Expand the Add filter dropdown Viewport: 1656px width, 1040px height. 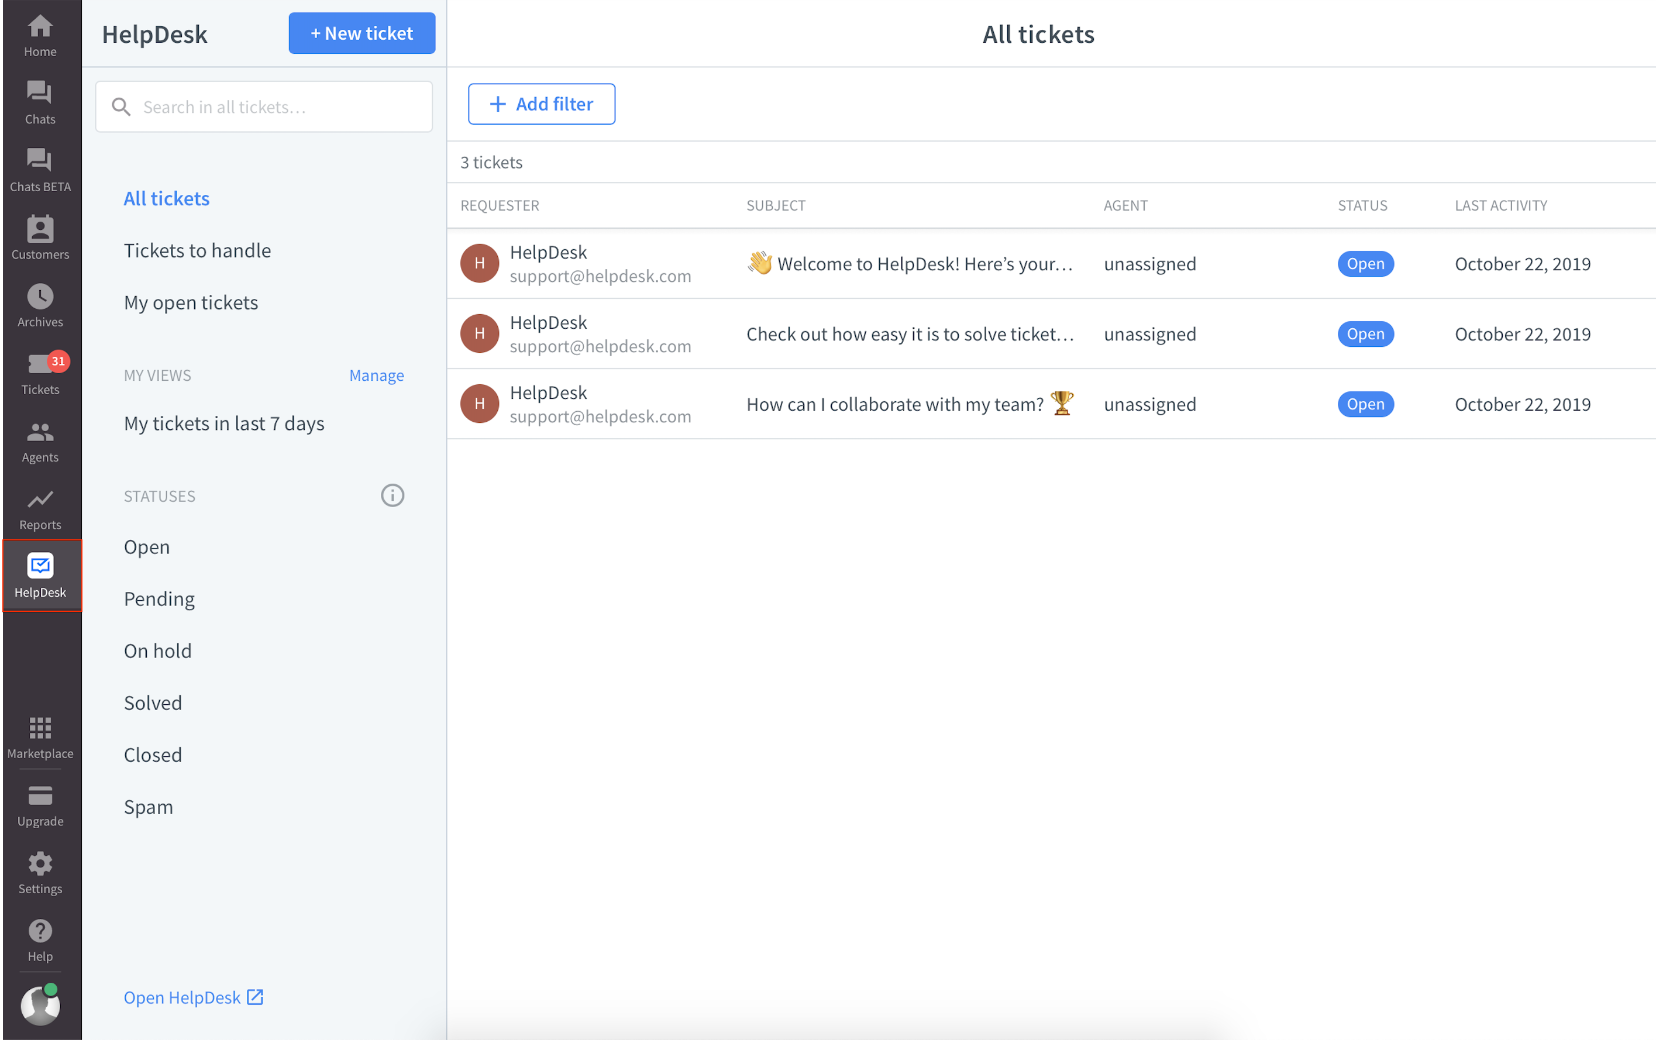click(x=540, y=103)
